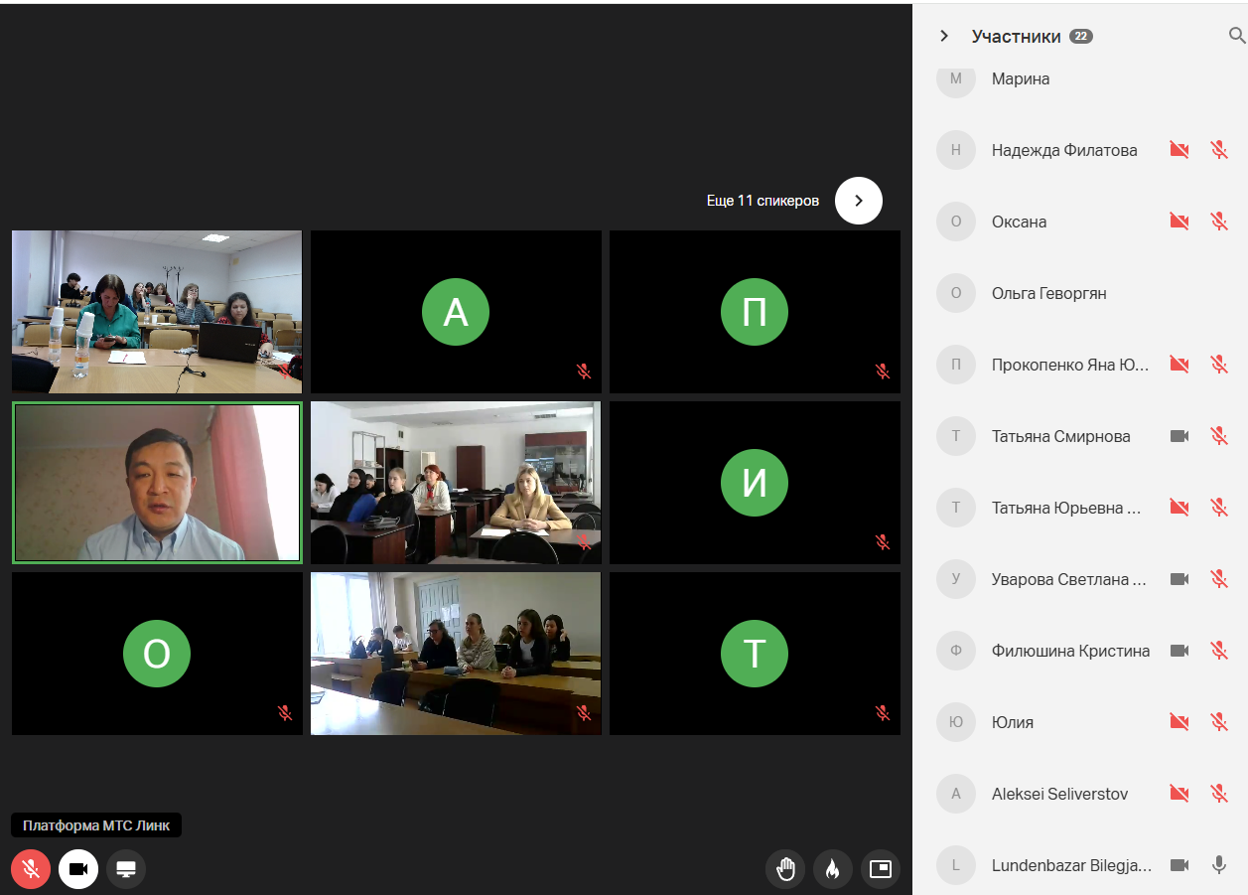Click the muted mic icon on the Т avatar tile

click(x=883, y=713)
